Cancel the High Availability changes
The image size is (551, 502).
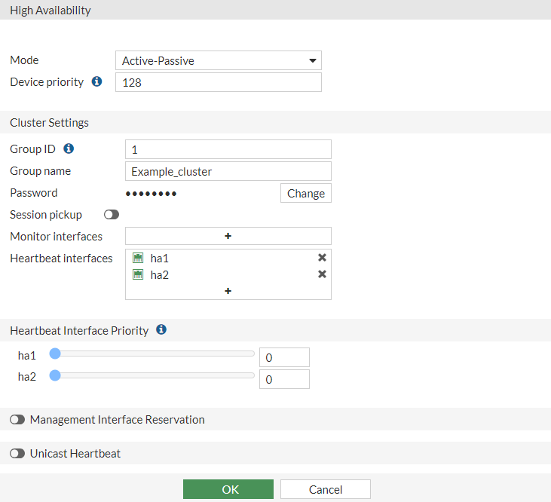click(326, 489)
